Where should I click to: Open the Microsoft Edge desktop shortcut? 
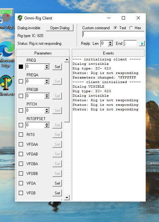pos(6,55)
